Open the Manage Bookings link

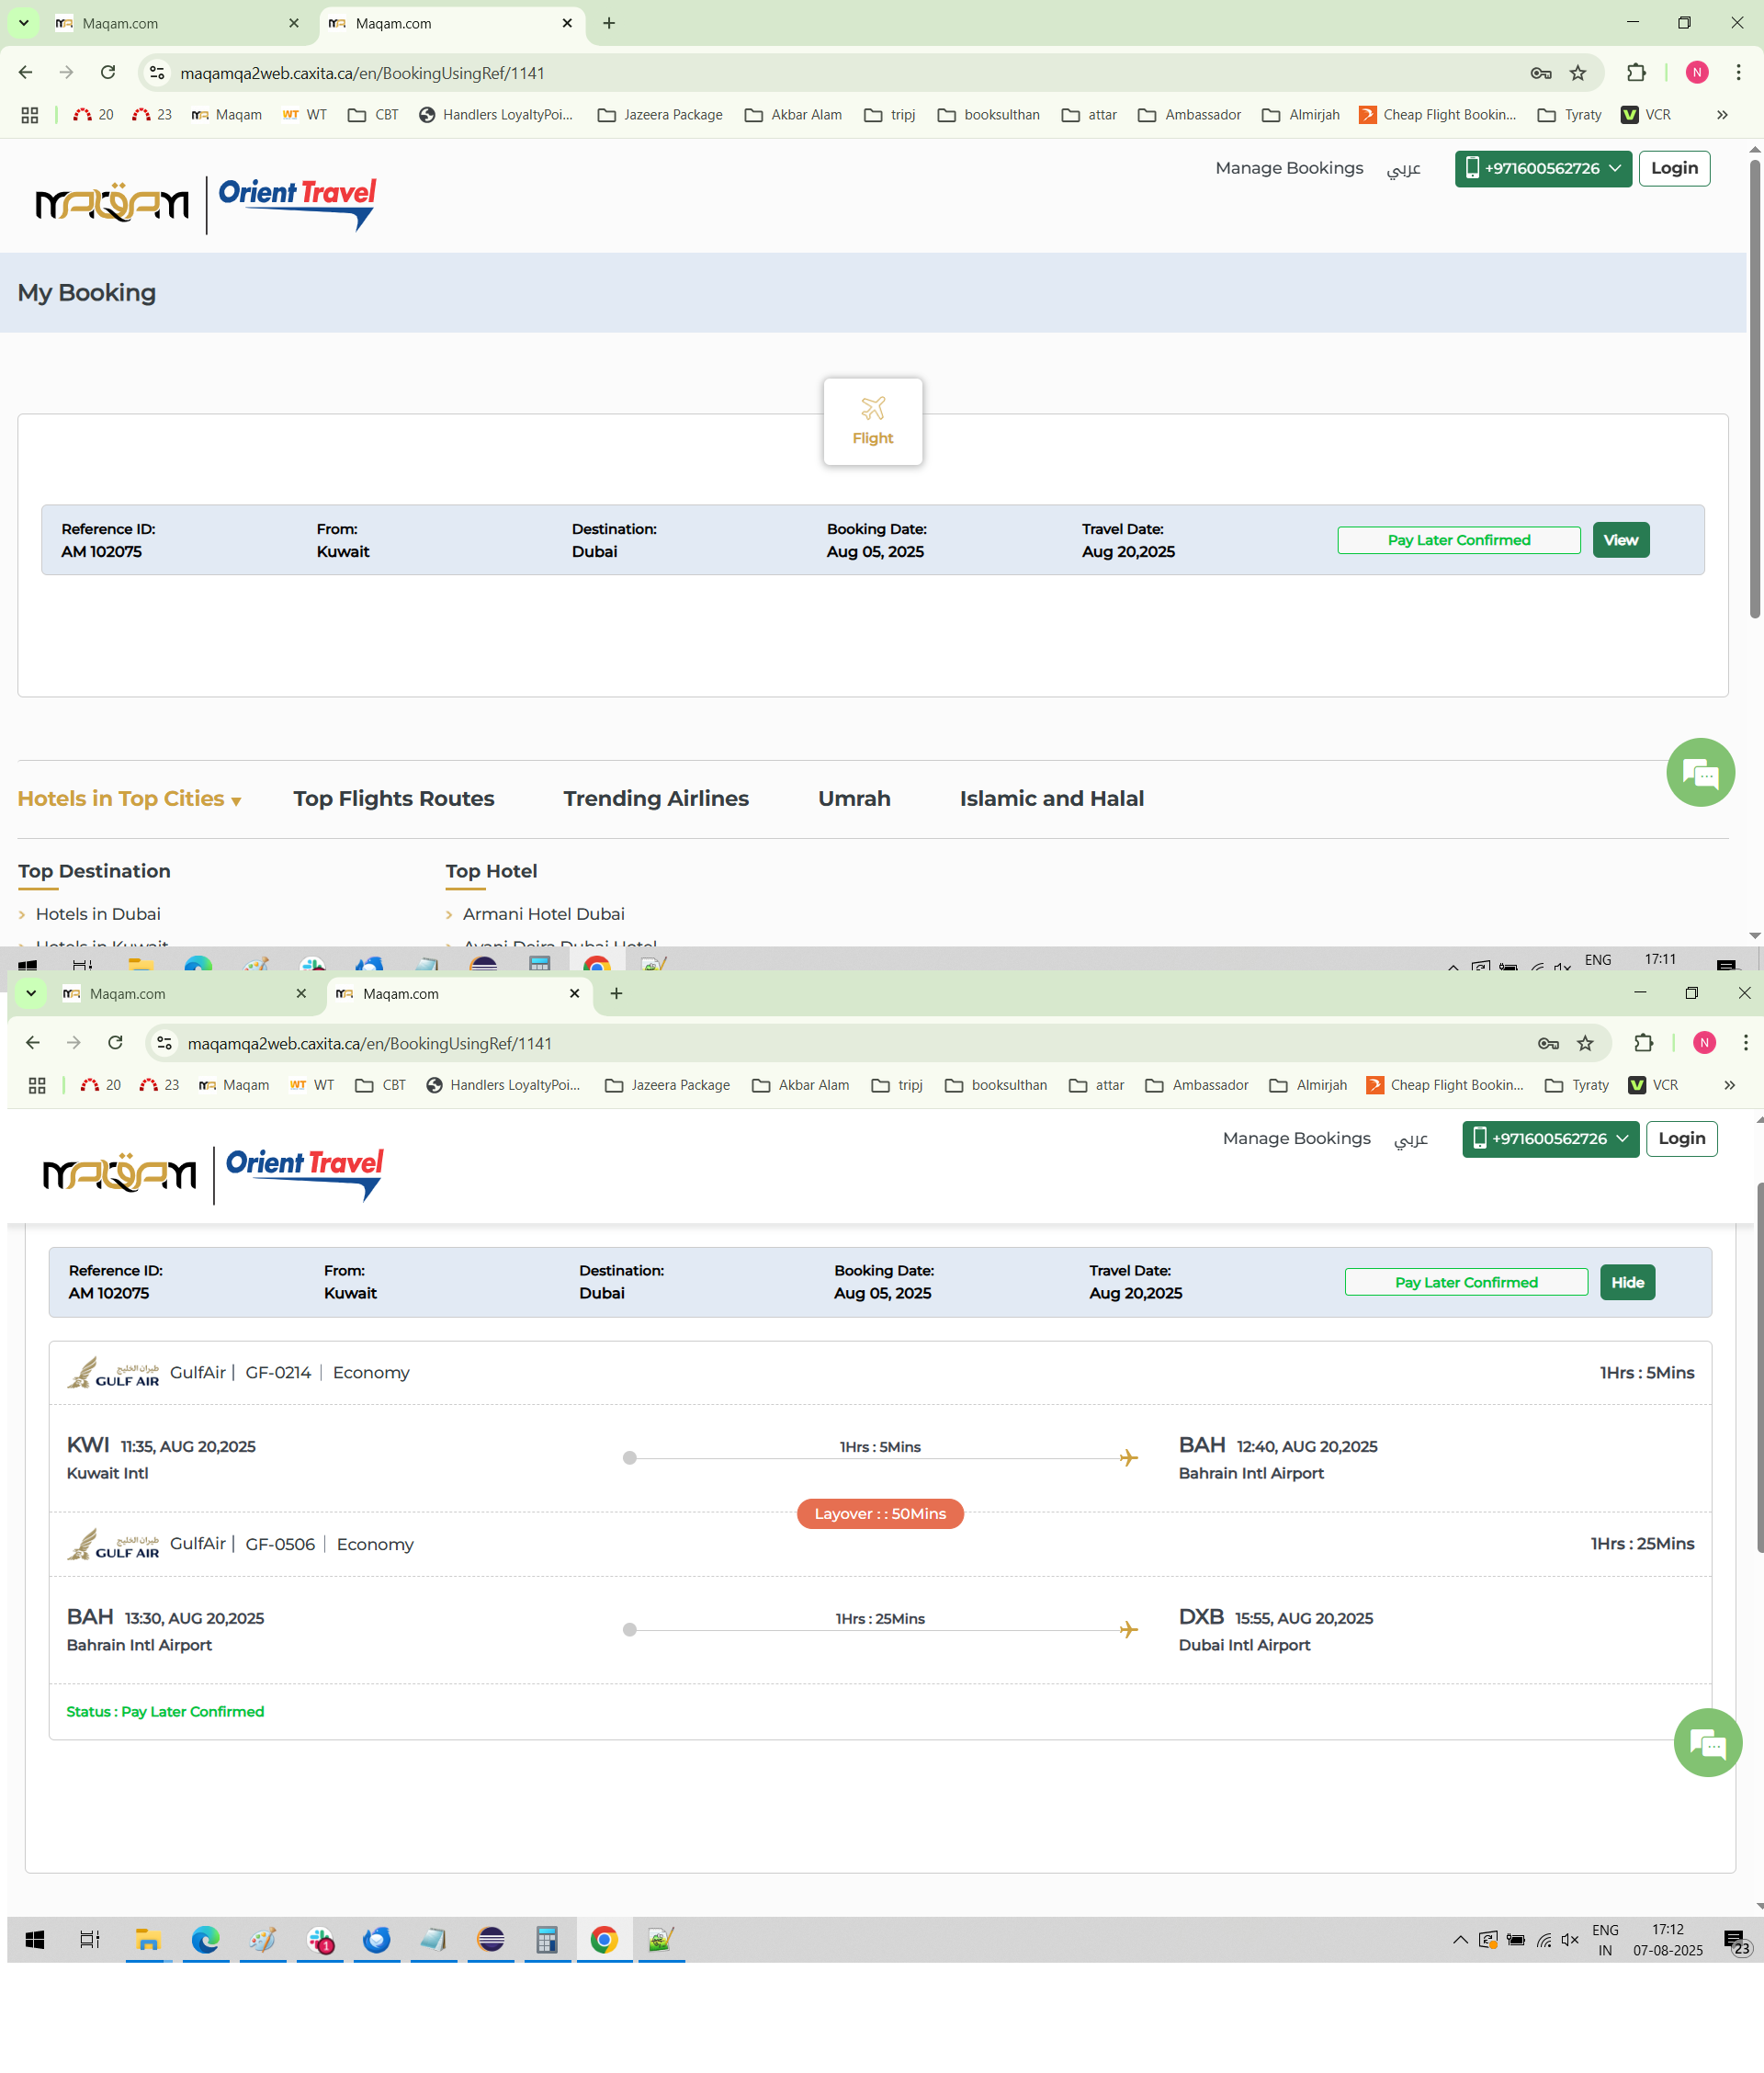1288,168
